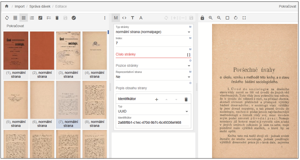Image resolution: width=300 pixels, height=160 pixels.
Task: Click the lock icon in the viewer toolbar
Action: click(202, 18)
